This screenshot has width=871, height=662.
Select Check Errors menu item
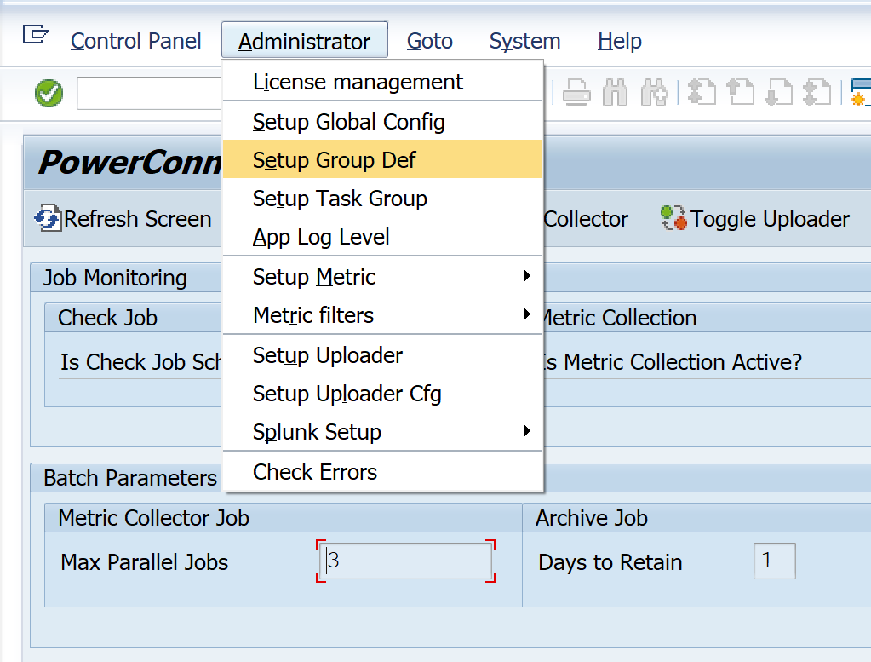point(315,472)
